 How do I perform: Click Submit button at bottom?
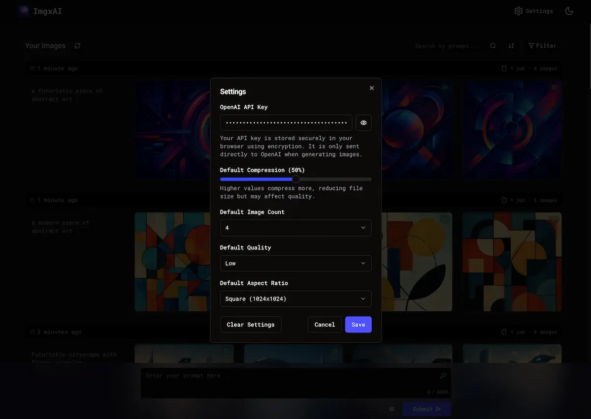pyautogui.click(x=427, y=409)
